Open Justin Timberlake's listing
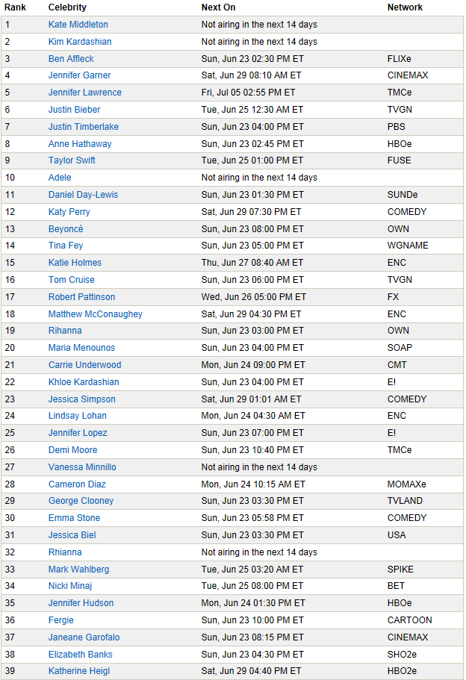This screenshot has height=680, width=466. (84, 127)
